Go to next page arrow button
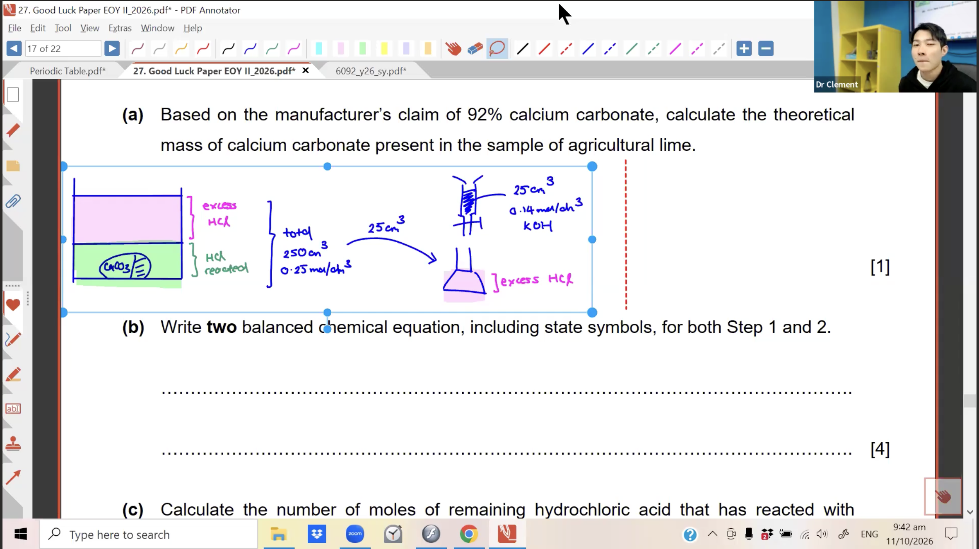The width and height of the screenshot is (979, 549). (x=112, y=48)
